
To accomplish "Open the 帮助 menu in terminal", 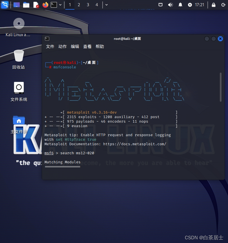I will pos(100,47).
